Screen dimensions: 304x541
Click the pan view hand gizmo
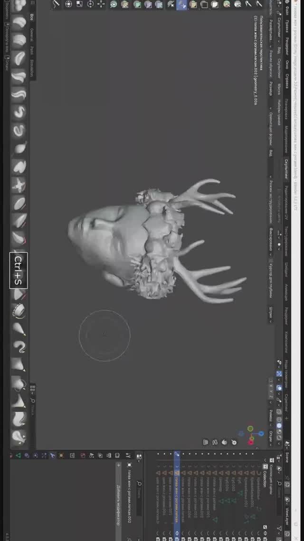(225, 442)
